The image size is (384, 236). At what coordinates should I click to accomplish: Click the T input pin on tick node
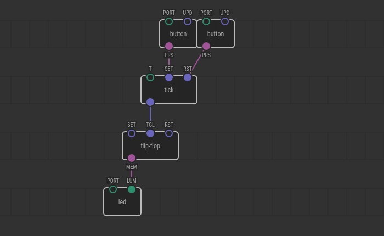tap(150, 77)
